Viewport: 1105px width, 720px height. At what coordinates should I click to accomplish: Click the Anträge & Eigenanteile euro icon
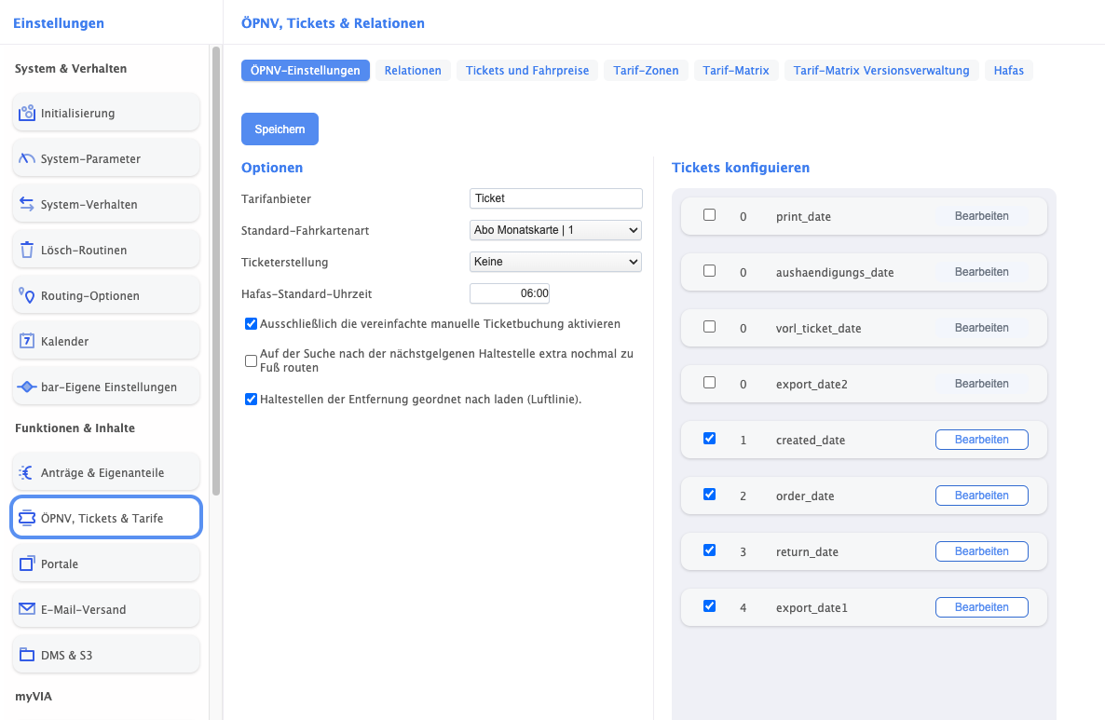coord(27,473)
